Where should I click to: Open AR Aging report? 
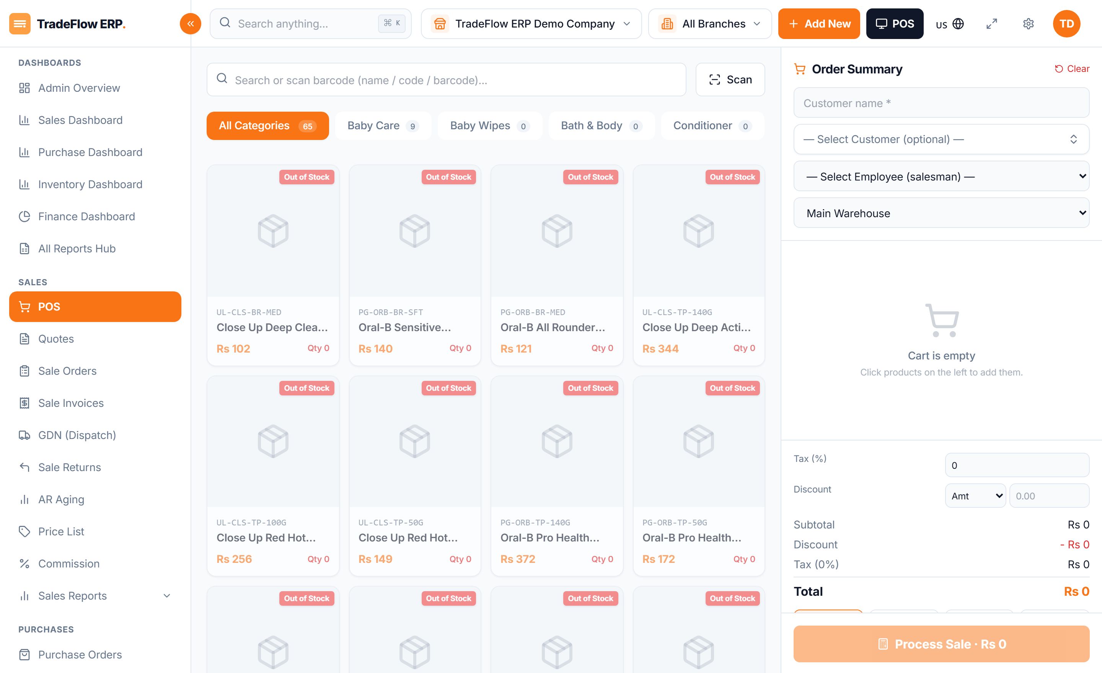click(x=95, y=500)
